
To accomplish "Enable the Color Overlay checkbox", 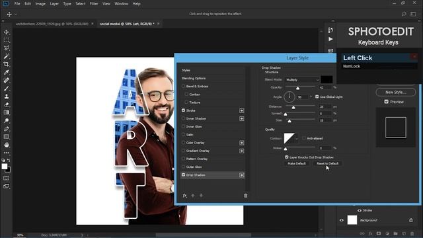I will tap(184, 143).
